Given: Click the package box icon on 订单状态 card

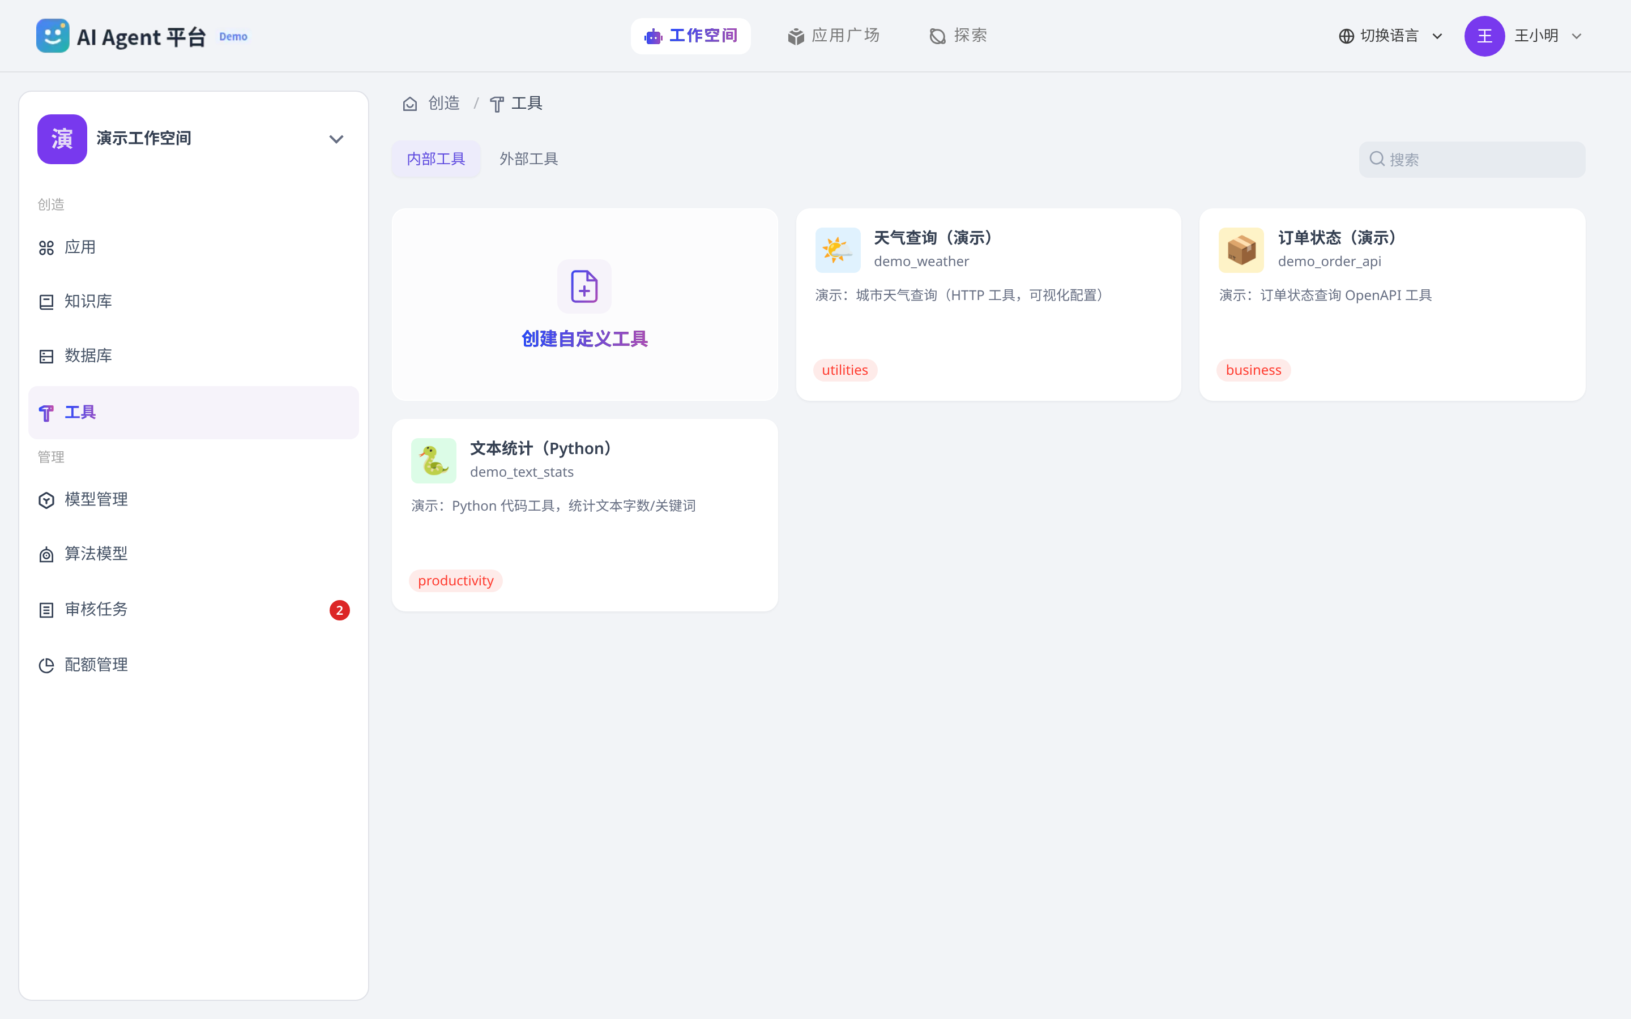Looking at the screenshot, I should 1241,250.
